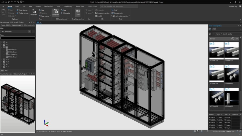Collapse the Devices section chevron

pyautogui.click(x=237, y=39)
